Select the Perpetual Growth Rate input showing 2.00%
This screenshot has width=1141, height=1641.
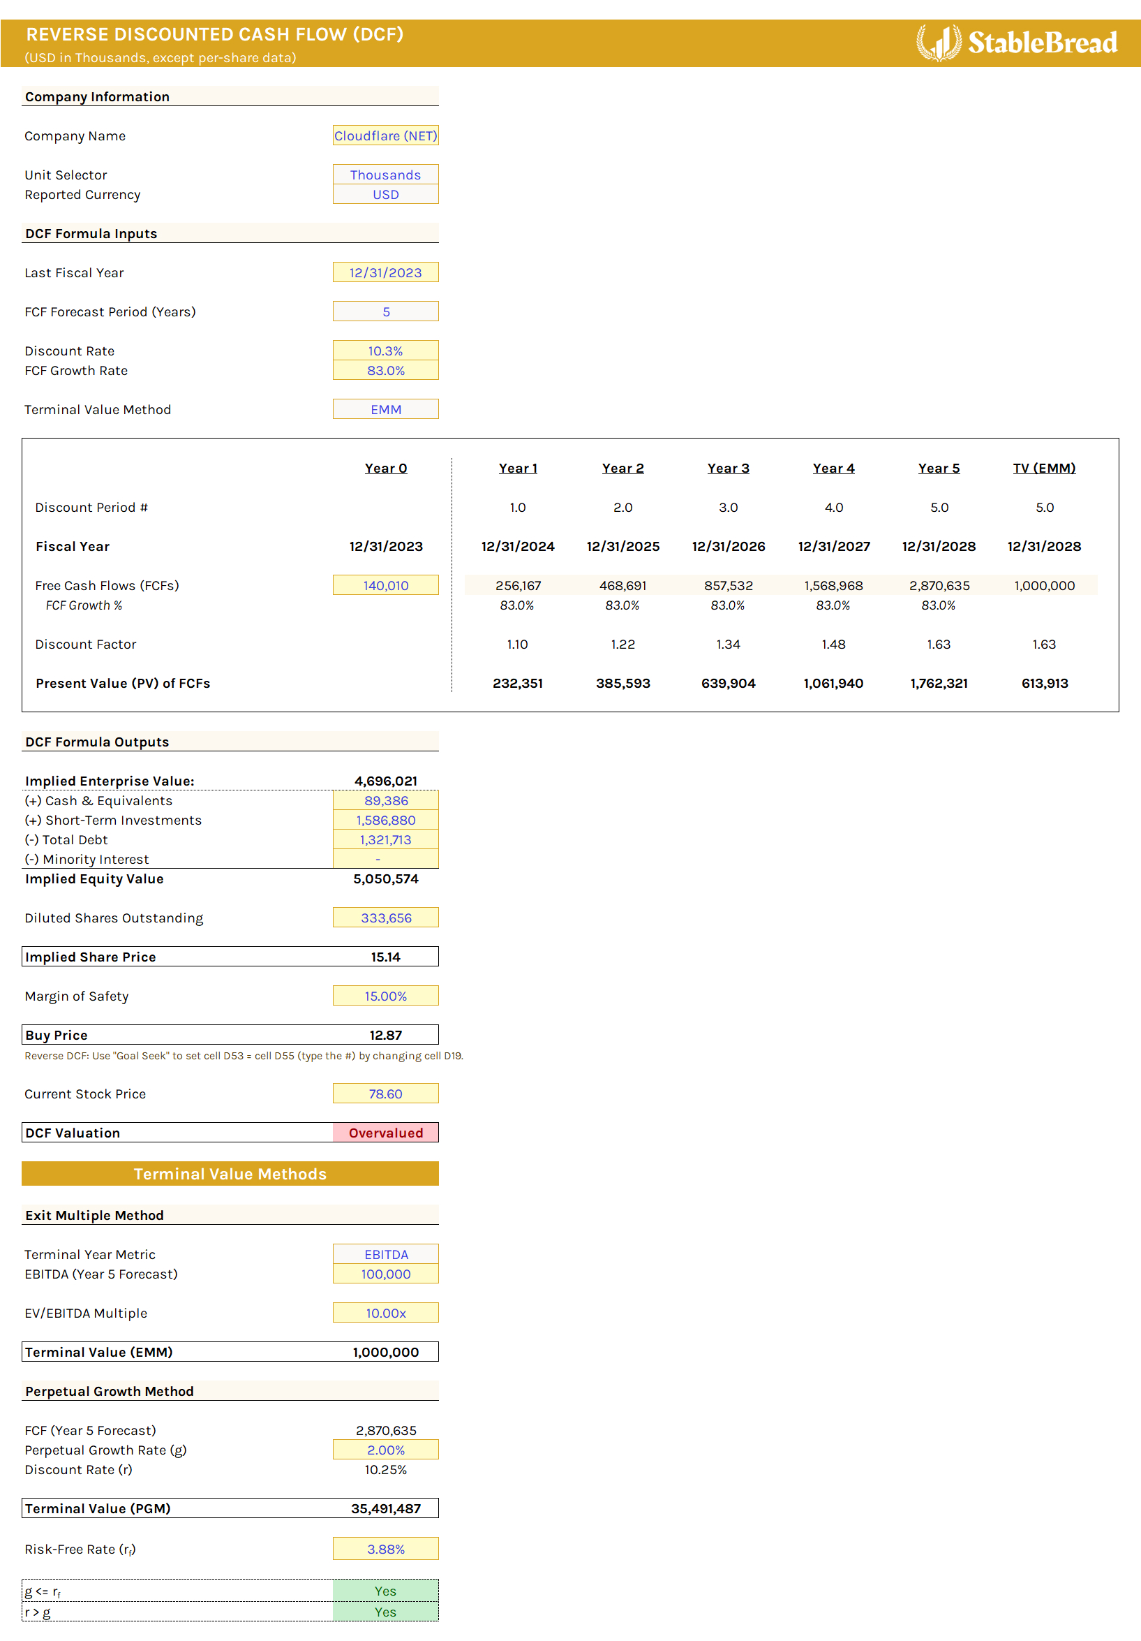[385, 1450]
